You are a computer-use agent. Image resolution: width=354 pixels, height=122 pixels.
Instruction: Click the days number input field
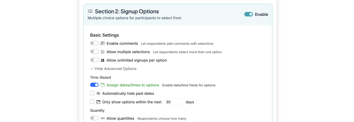pos(173,102)
